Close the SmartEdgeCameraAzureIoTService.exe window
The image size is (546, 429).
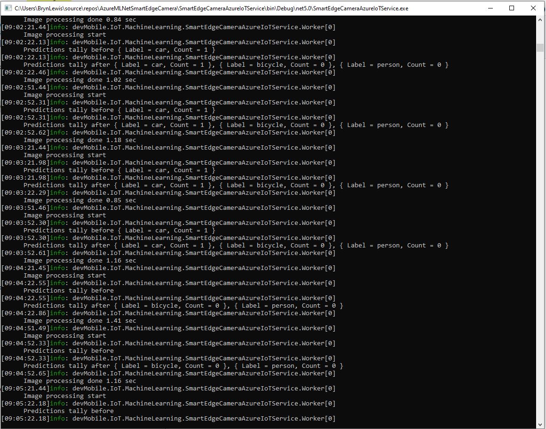[533, 8]
